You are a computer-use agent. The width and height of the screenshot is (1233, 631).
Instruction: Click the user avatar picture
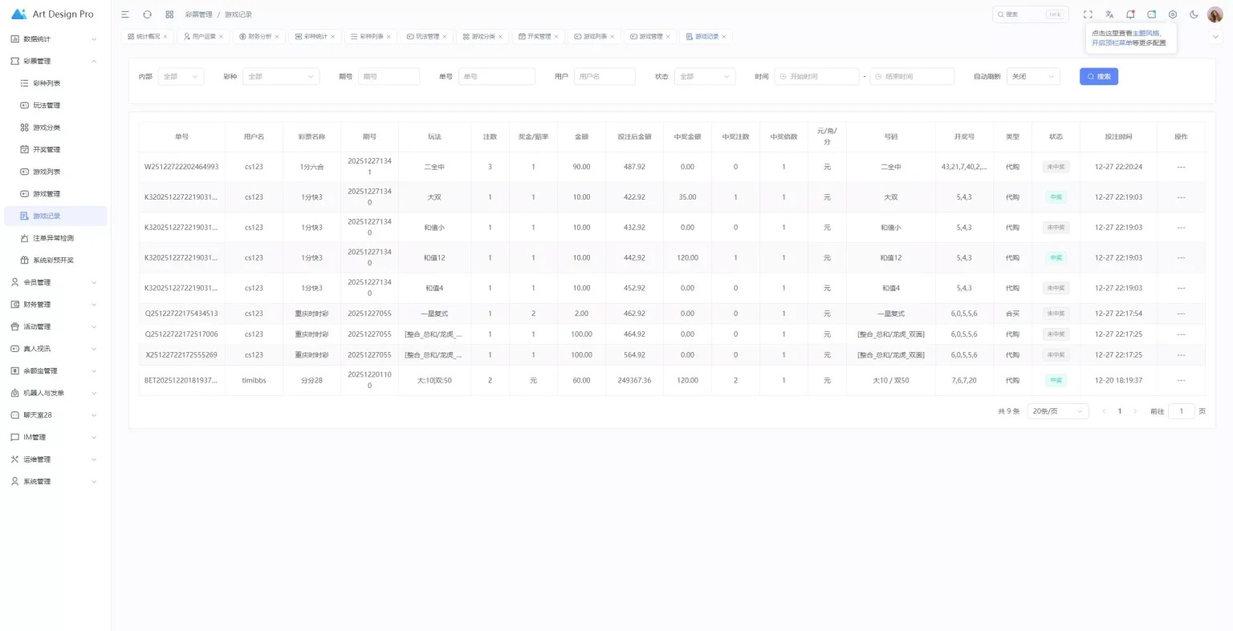(x=1215, y=14)
